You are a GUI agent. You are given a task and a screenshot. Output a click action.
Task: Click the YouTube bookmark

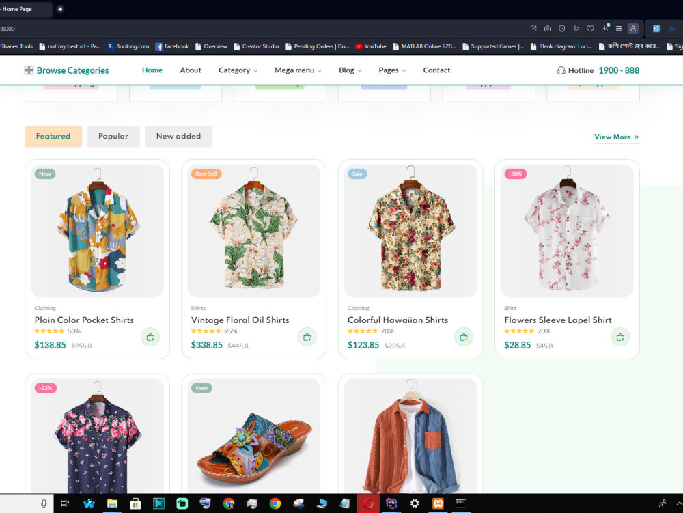pos(371,46)
